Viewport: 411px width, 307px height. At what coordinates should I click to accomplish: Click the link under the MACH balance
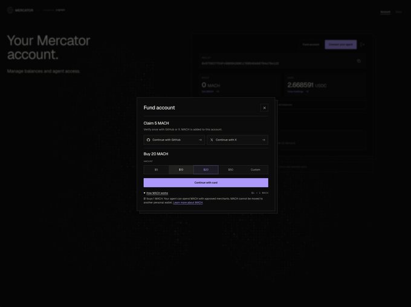click(210, 91)
